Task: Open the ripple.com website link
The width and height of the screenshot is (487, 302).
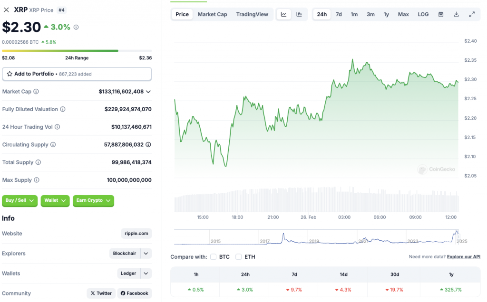Action: tap(136, 234)
